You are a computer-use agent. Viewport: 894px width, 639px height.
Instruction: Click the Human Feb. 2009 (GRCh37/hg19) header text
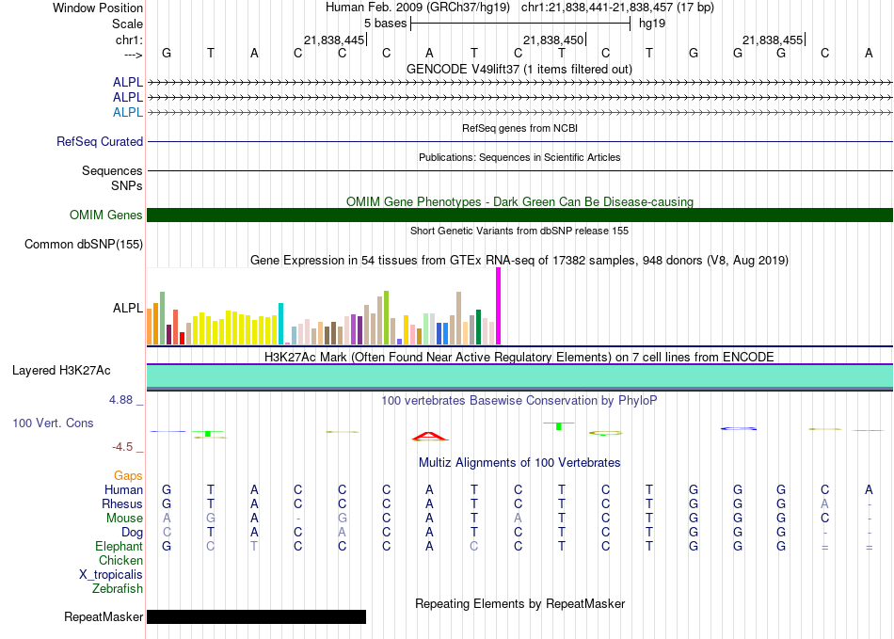419,8
